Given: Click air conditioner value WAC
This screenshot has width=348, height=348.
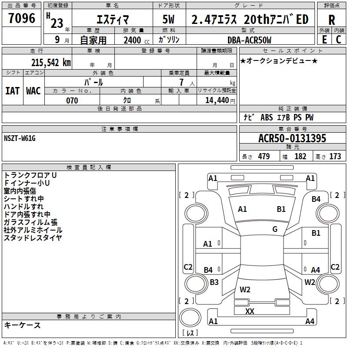Looking at the screenshot, I should (x=33, y=91).
